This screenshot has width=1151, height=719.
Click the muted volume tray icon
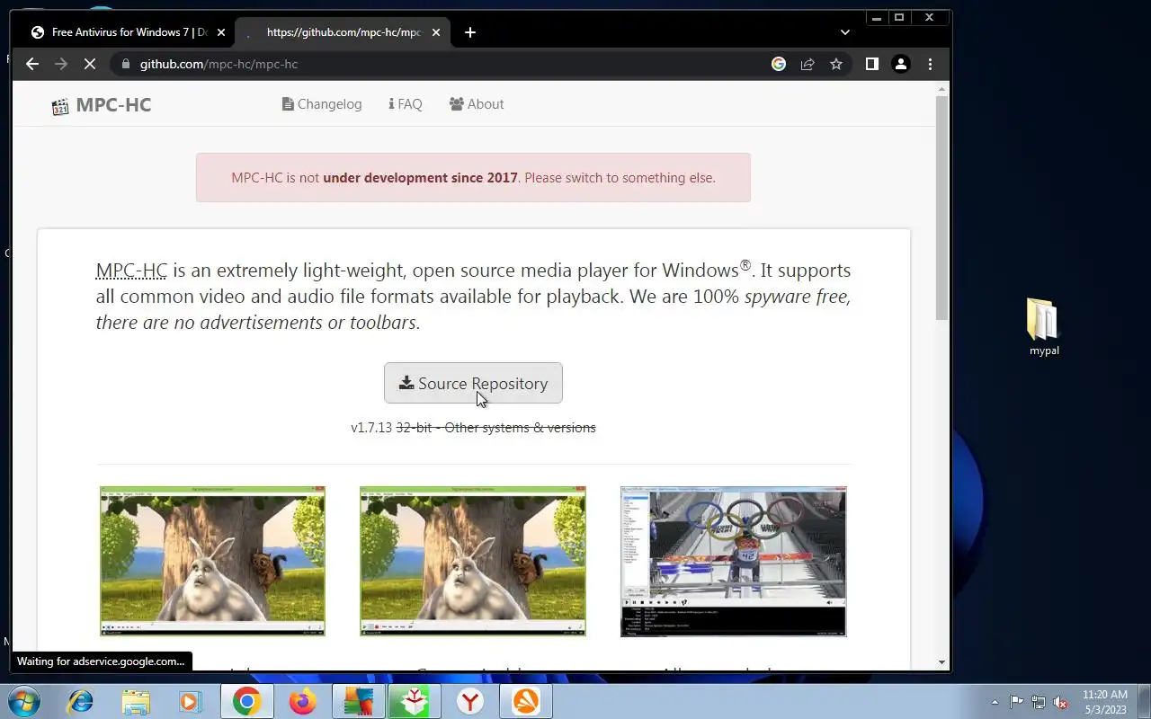[x=1061, y=702]
